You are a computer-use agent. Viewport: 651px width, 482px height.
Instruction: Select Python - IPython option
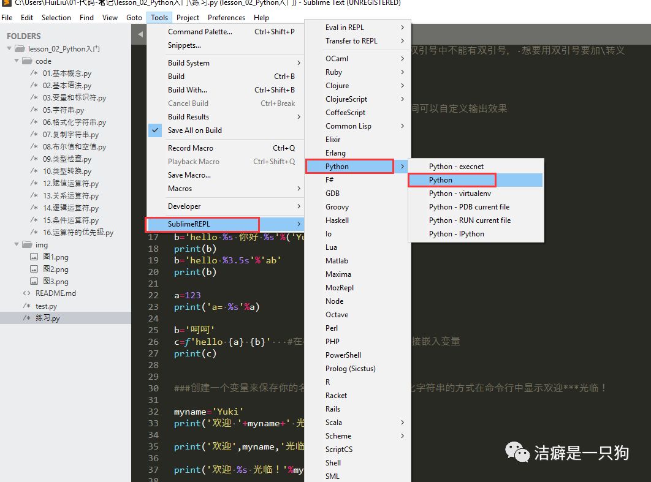pyautogui.click(x=476, y=233)
